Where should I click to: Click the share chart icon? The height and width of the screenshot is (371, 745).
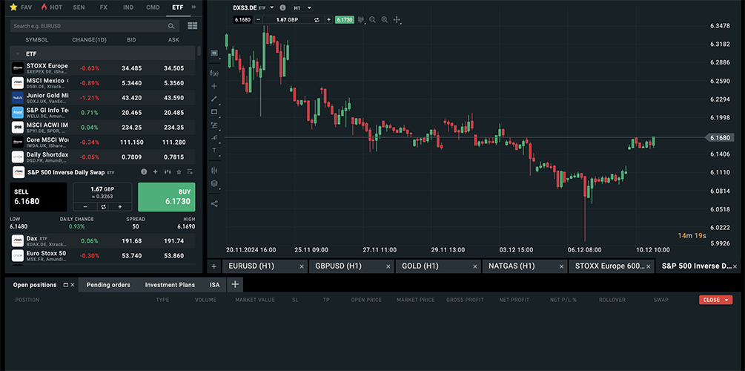pos(214,203)
